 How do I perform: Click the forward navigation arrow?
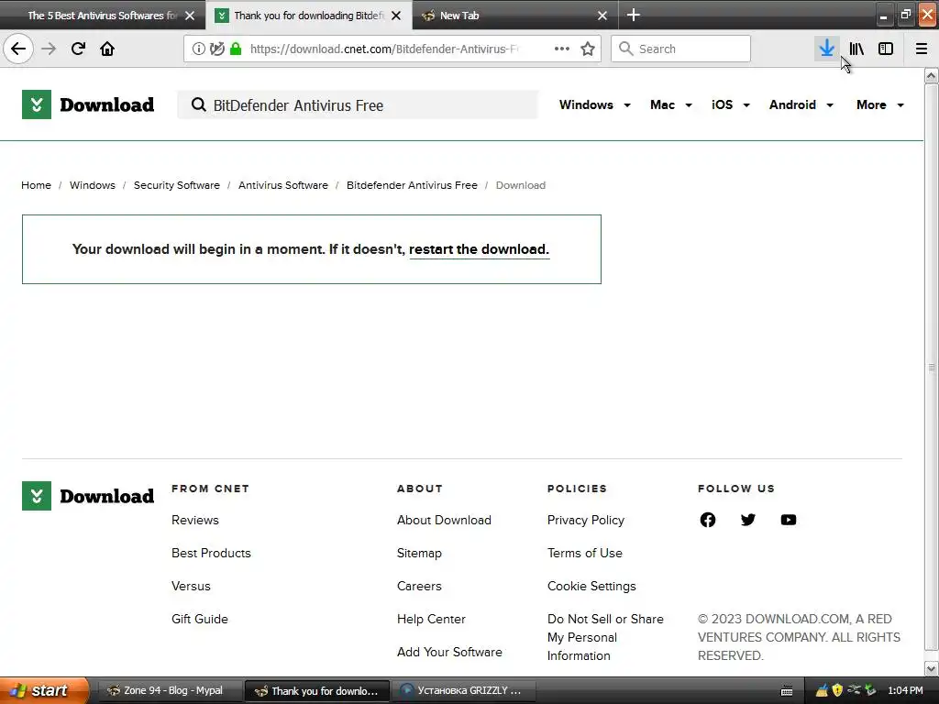[49, 49]
